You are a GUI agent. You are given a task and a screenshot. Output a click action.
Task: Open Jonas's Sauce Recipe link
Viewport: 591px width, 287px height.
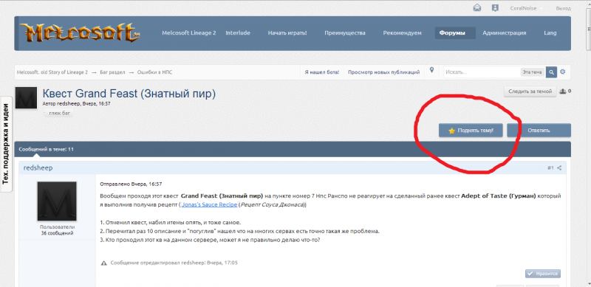click(x=210, y=205)
